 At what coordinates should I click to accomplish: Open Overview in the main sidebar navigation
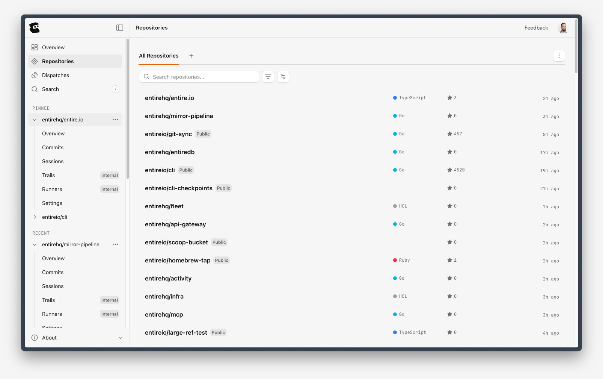tap(75, 47)
